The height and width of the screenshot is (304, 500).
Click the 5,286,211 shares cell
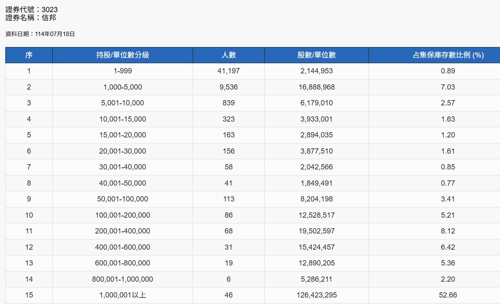click(317, 279)
